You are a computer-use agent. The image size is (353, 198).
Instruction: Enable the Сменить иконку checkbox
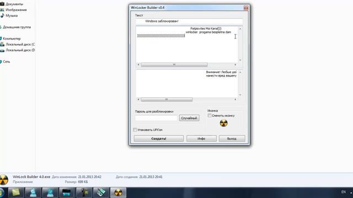(x=210, y=116)
